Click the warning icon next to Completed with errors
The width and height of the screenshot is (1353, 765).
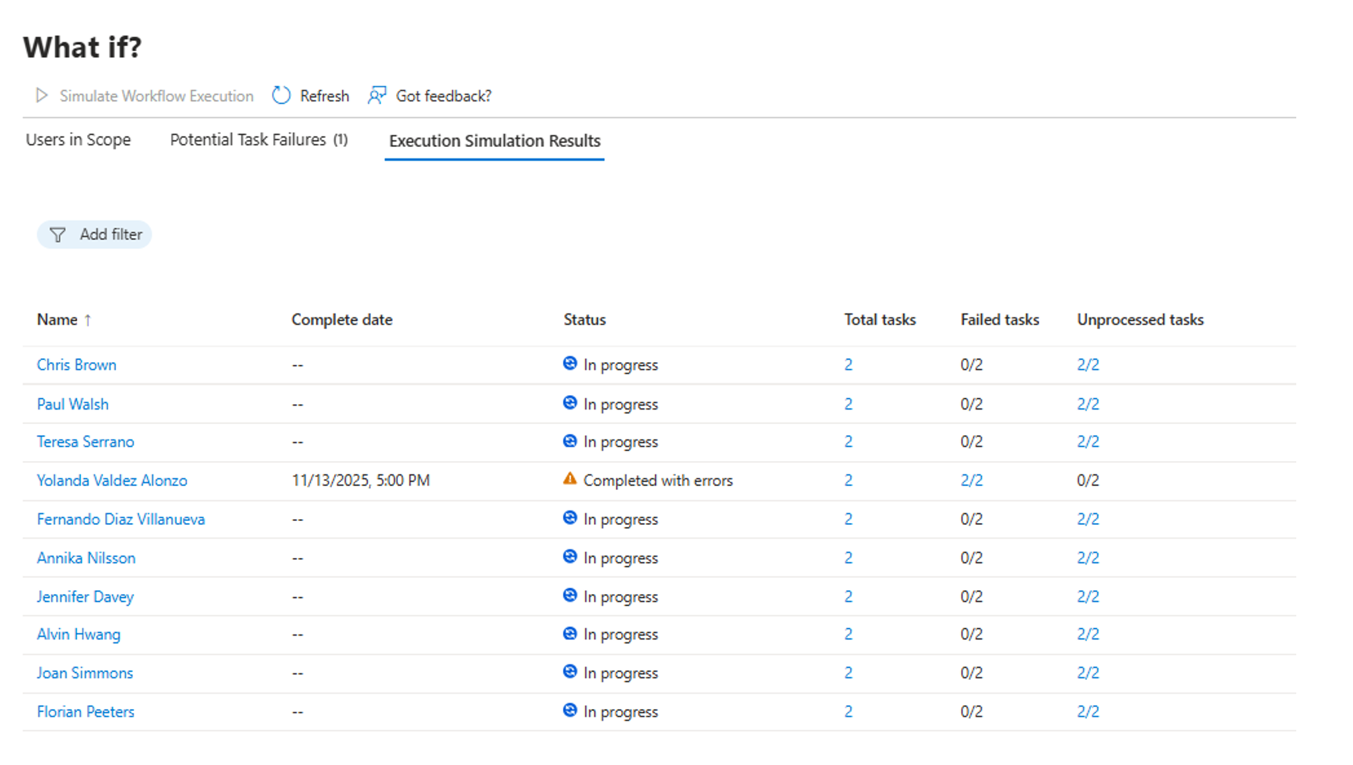[x=569, y=479]
